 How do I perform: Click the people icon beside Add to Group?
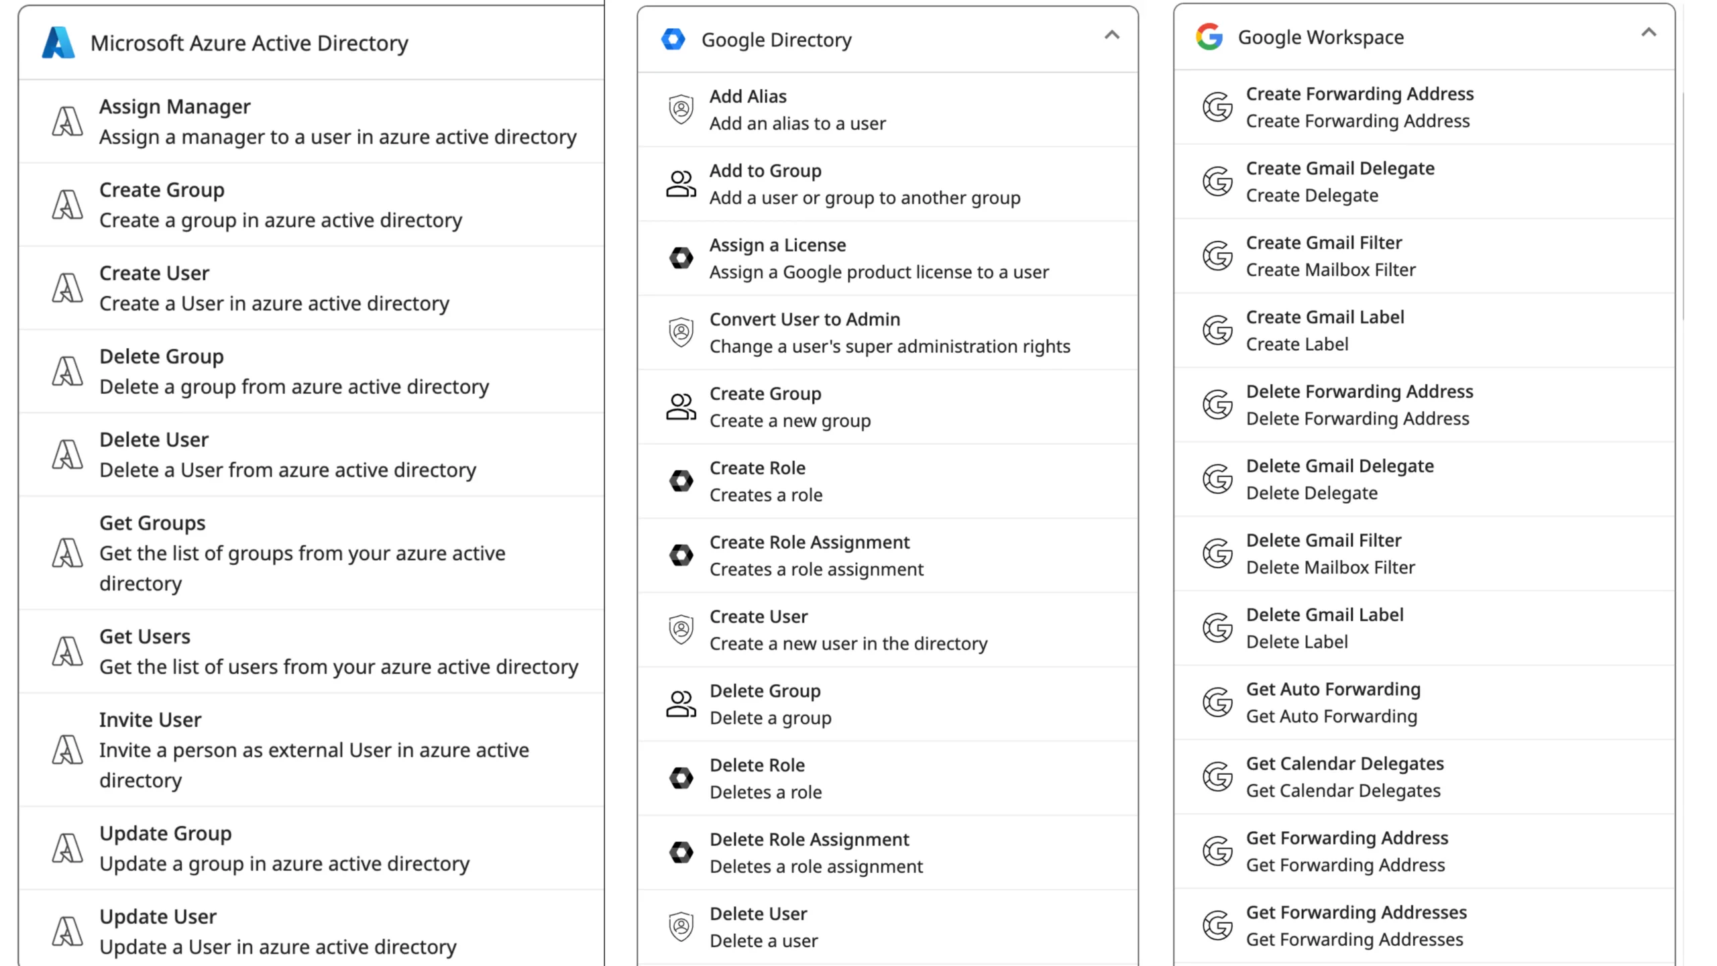pos(681,184)
